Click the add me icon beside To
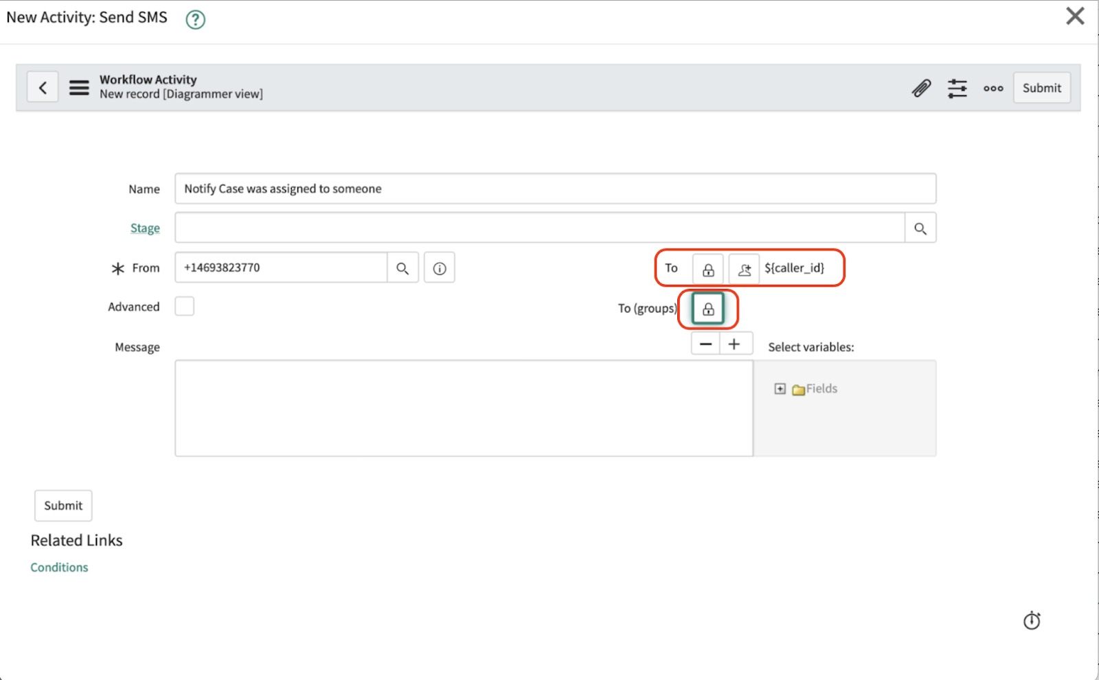 point(744,269)
